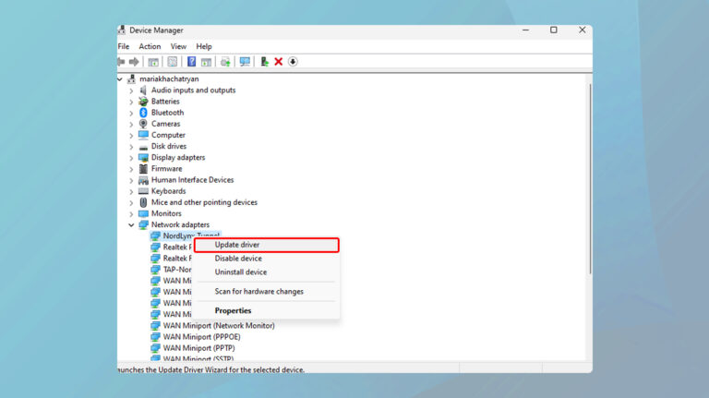
Task: Choose Update driver from the context menu
Action: 237,245
